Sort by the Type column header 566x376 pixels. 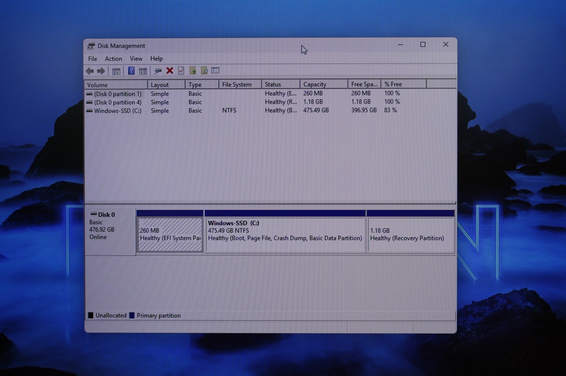(x=202, y=84)
